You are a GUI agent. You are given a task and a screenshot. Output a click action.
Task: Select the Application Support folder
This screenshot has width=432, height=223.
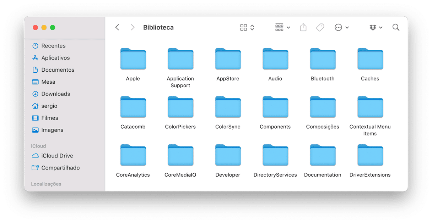coord(180,59)
